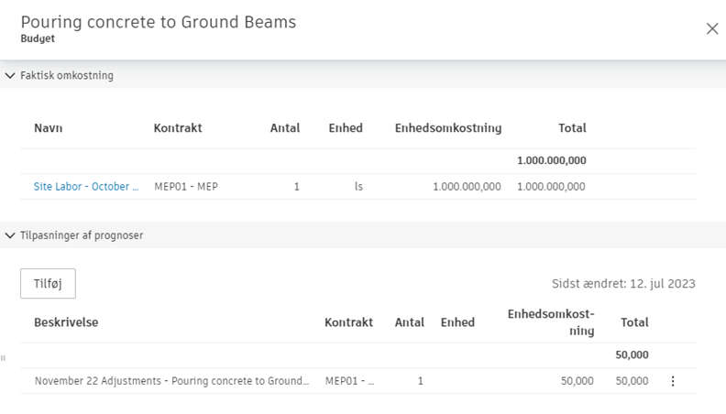726x414 pixels.
Task: Click the 50,000 unit cost cell in adjustment row
Action: click(x=577, y=381)
